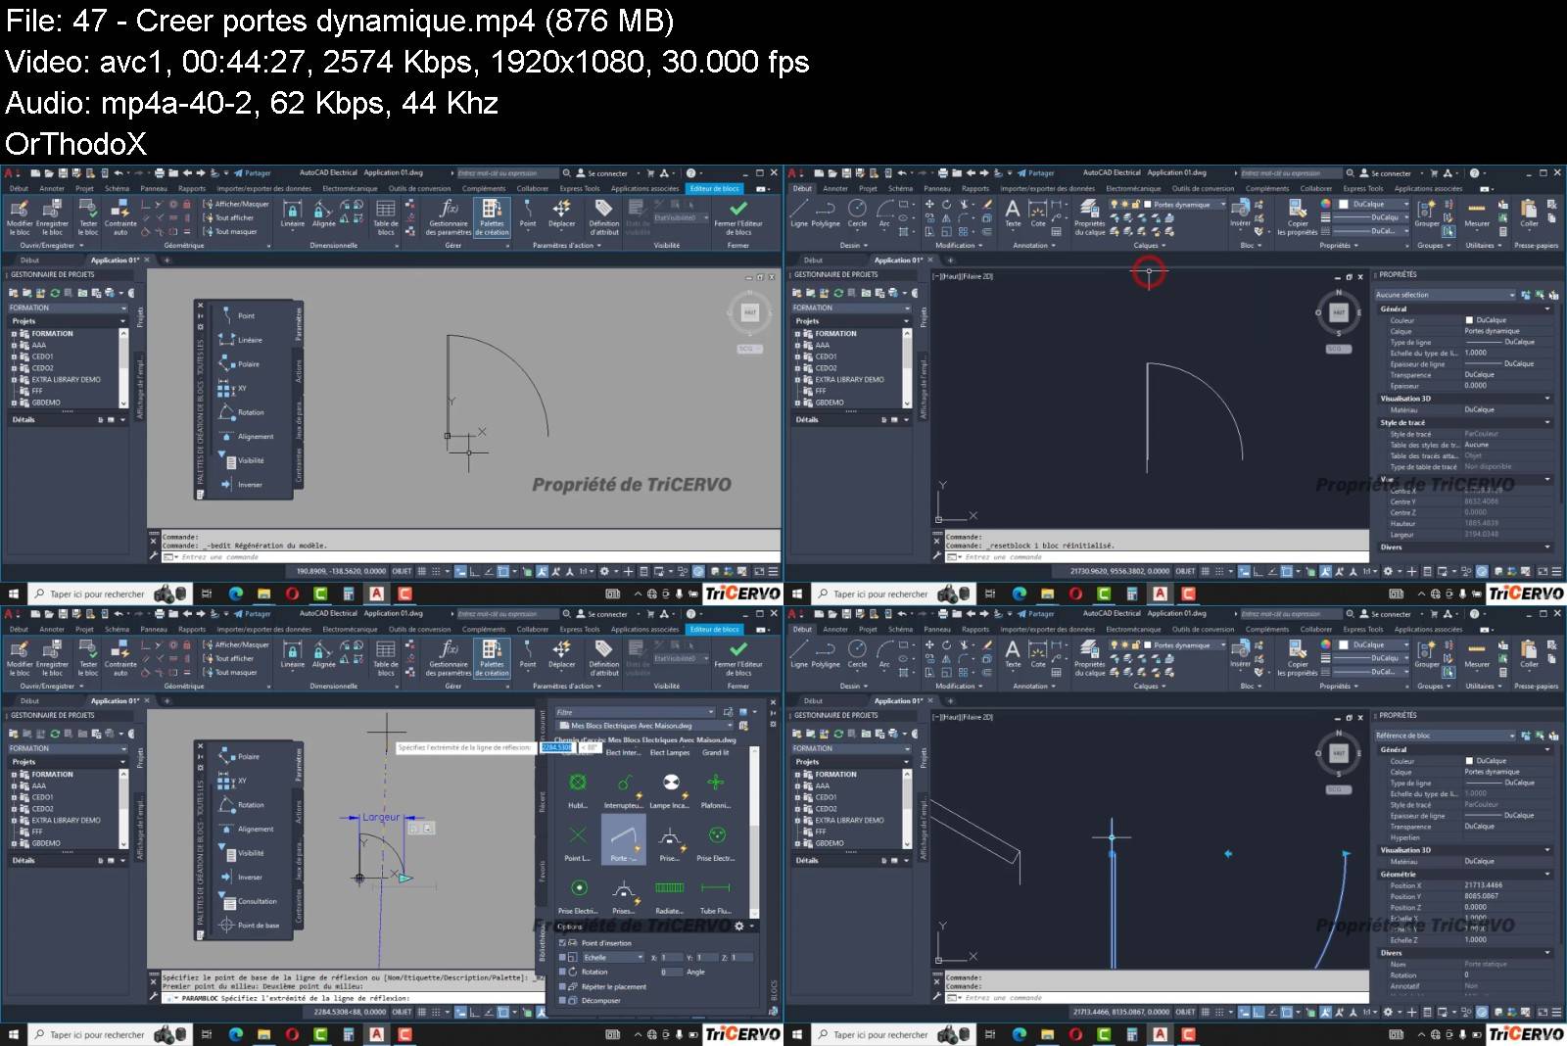This screenshot has height=1046, width=1567.
Task: Click Partager in top-left frame title bar
Action: pyautogui.click(x=252, y=173)
